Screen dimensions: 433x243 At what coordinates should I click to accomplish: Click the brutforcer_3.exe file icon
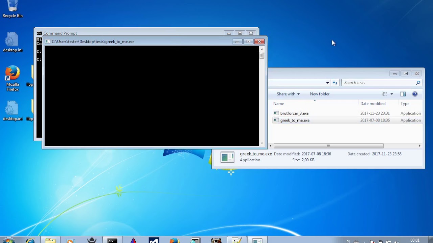coord(276,113)
